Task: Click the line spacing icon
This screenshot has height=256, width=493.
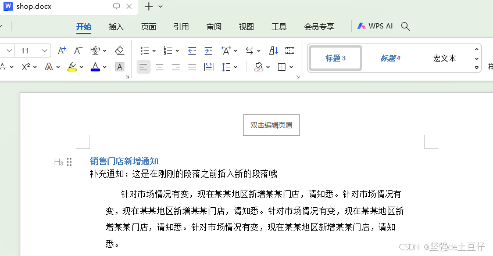Action: [x=226, y=67]
